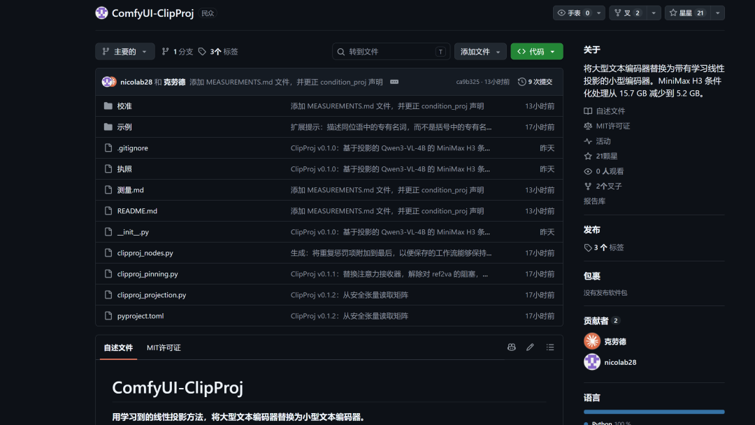755x425 pixels.
Task: Open the star lists dropdown arrow
Action: click(x=717, y=13)
